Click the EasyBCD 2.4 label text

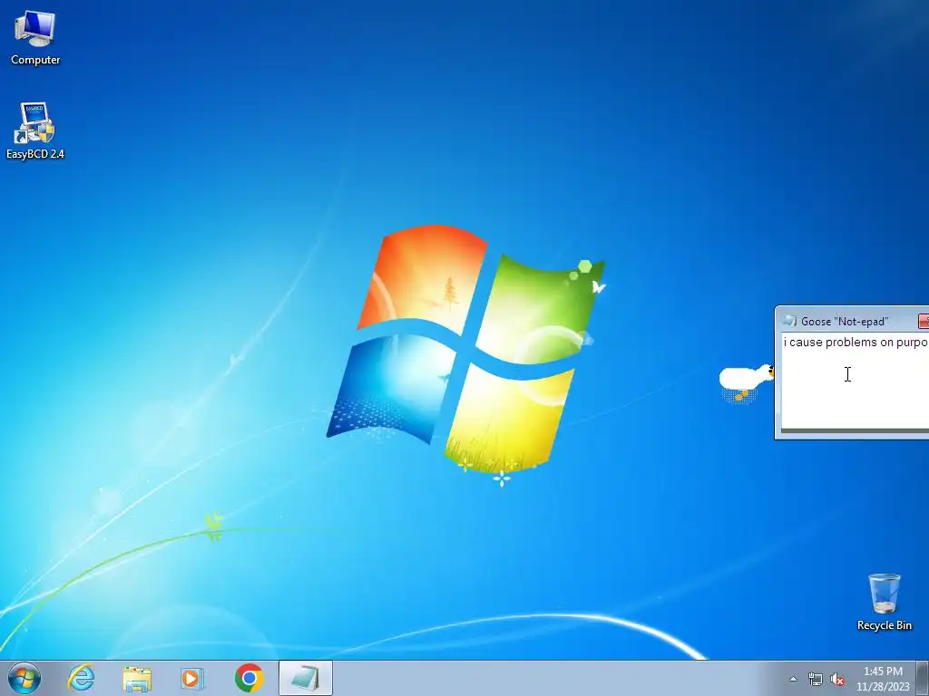pos(35,154)
